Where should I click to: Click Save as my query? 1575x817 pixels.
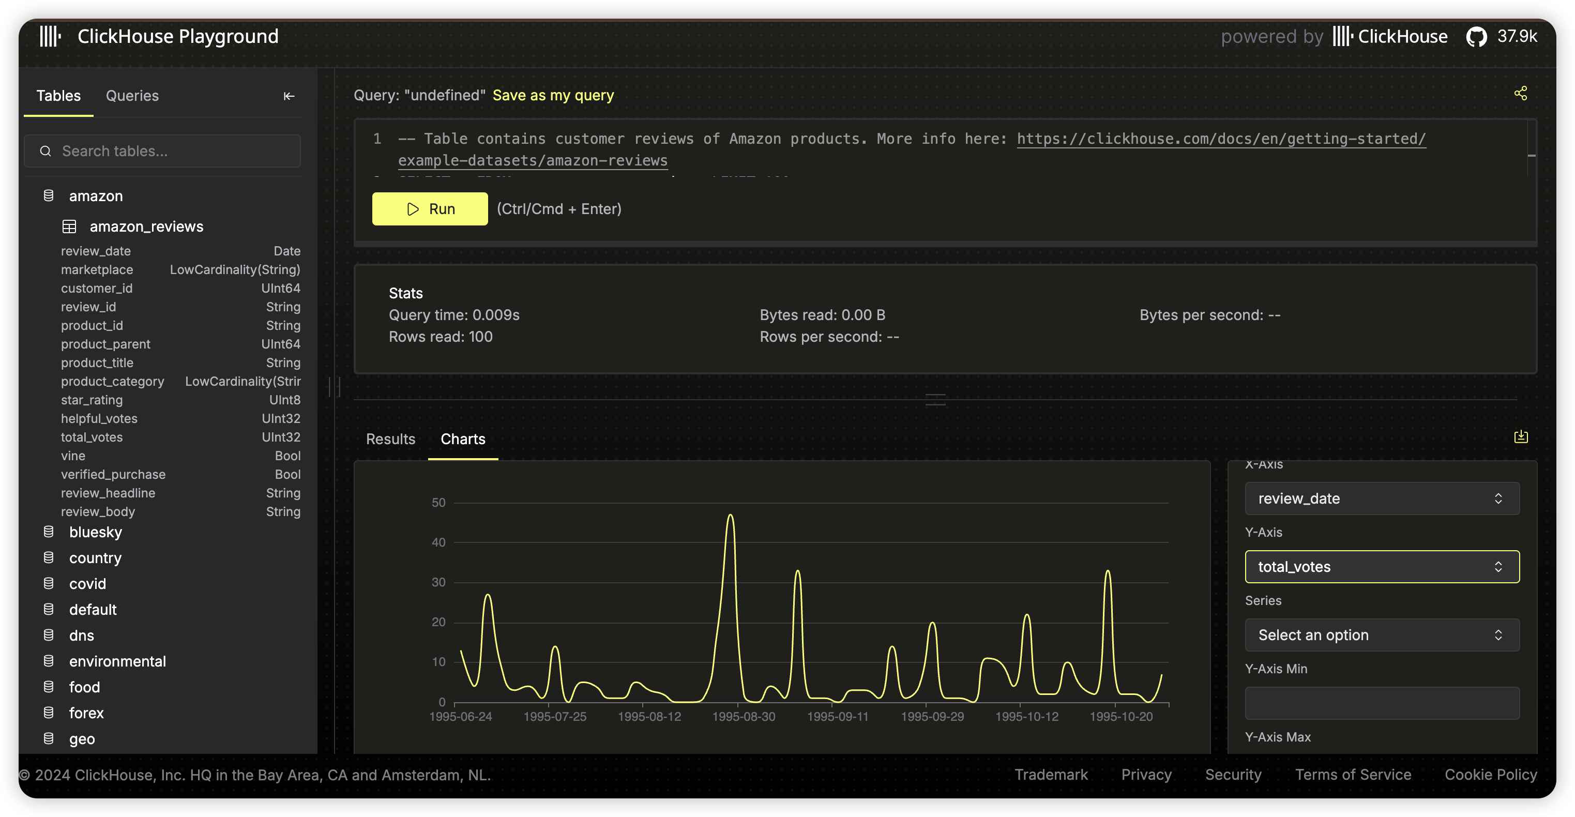(x=553, y=95)
